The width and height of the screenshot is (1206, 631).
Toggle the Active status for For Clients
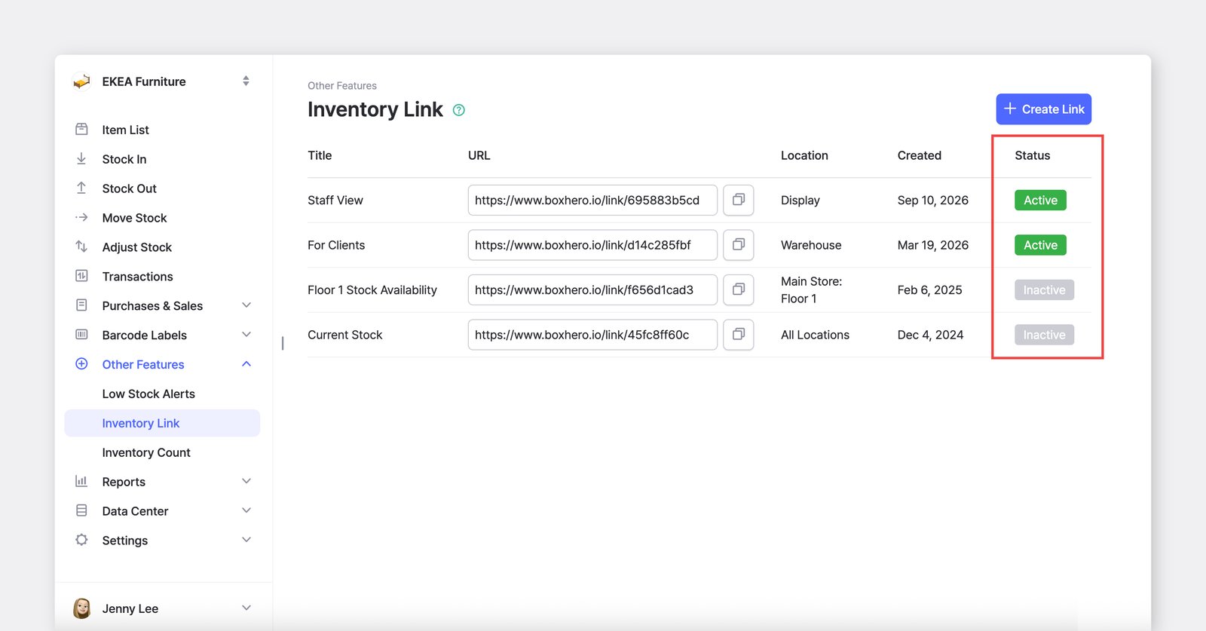coord(1040,245)
